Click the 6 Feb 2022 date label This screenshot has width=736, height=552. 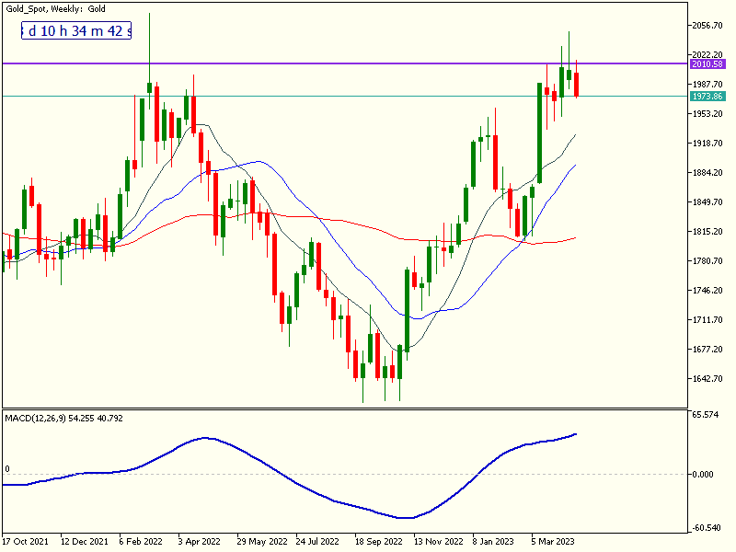[140, 542]
